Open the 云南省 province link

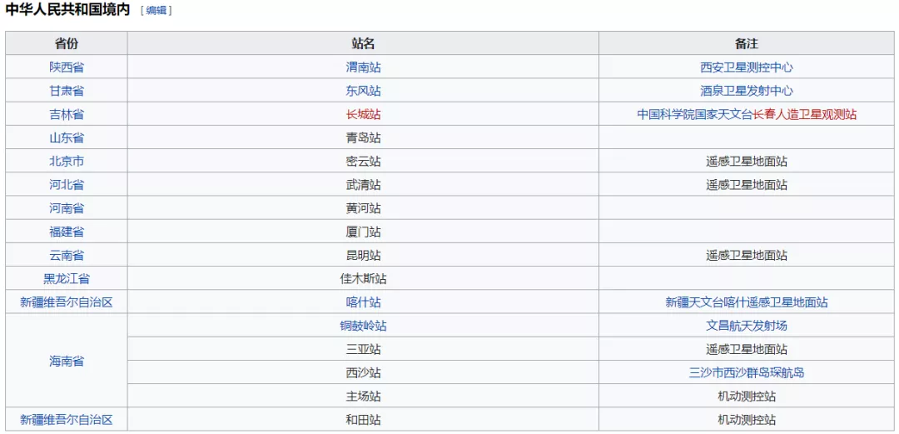point(67,256)
